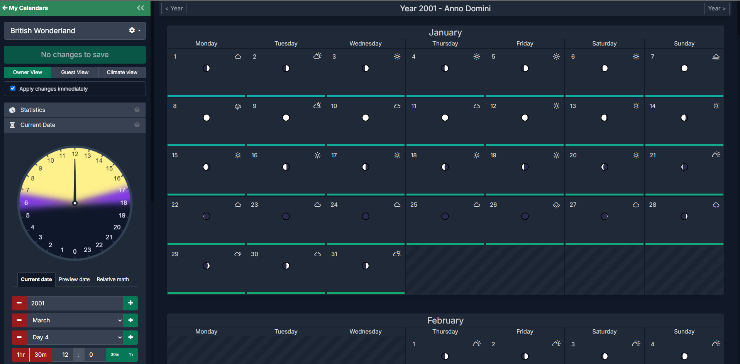
Task: Click the weather icon on January 26
Action: click(x=556, y=205)
